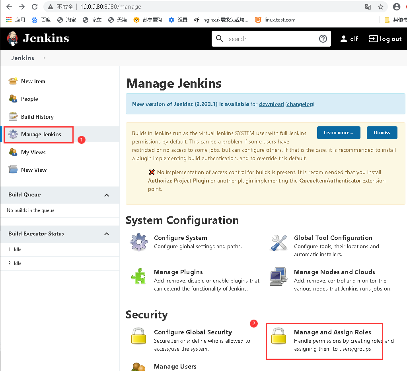Open the QueueItemAuthenticator link

coord(330,181)
